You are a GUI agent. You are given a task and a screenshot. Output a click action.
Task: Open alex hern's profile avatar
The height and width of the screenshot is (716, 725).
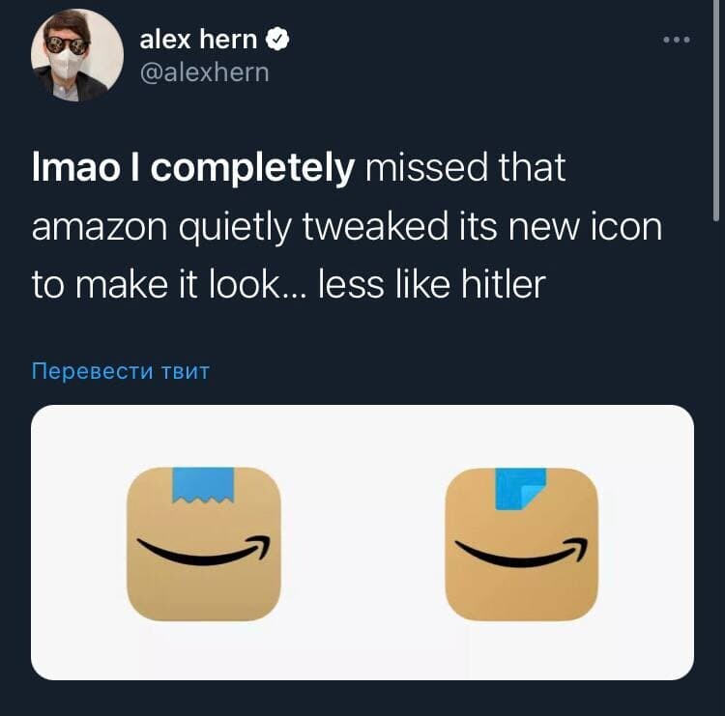[x=77, y=55]
